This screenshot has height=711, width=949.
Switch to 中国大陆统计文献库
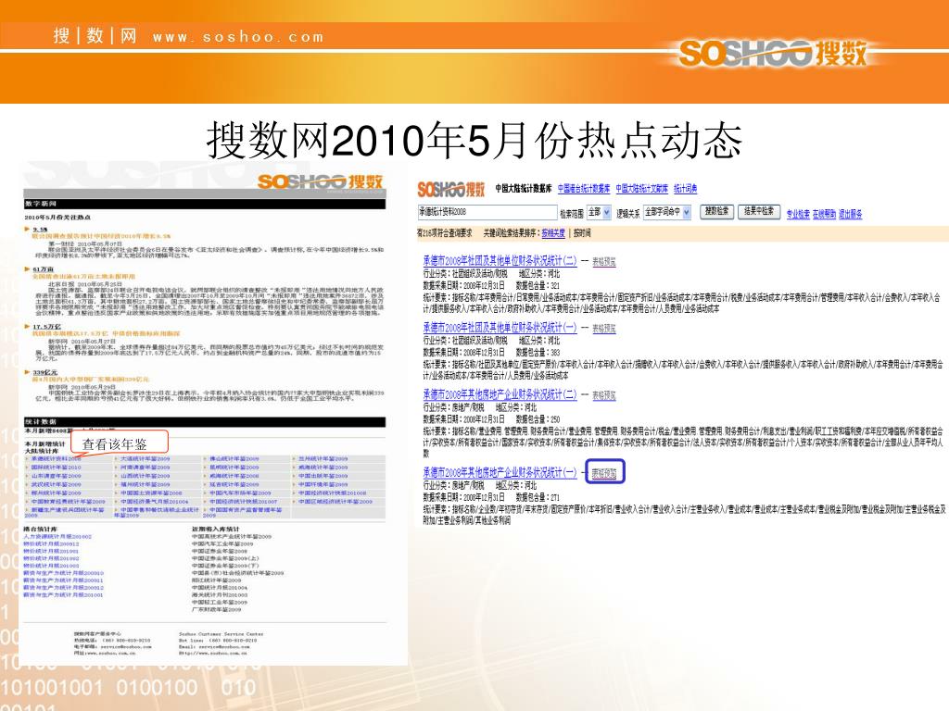[x=641, y=189]
